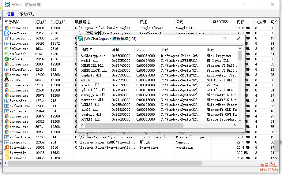This screenshot has height=175, width=282.
Task: Close the WeChatApp.exe module dialog
Action: (x=238, y=39)
